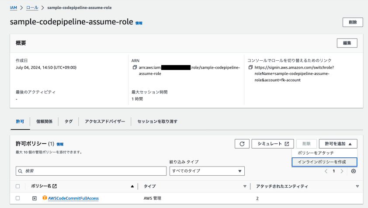The width and height of the screenshot is (368, 208).
Task: Copy the role ARN with copy icon
Action: click(x=135, y=68)
